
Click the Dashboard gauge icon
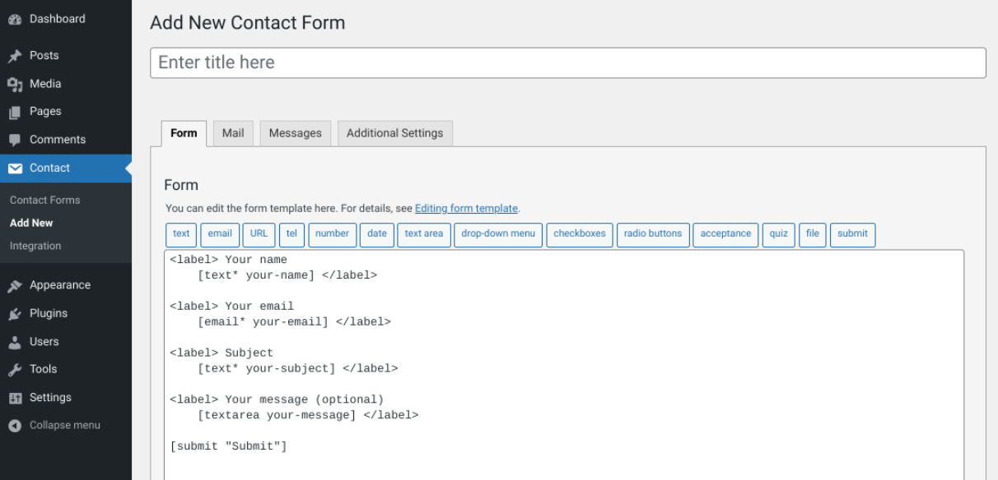click(x=15, y=19)
